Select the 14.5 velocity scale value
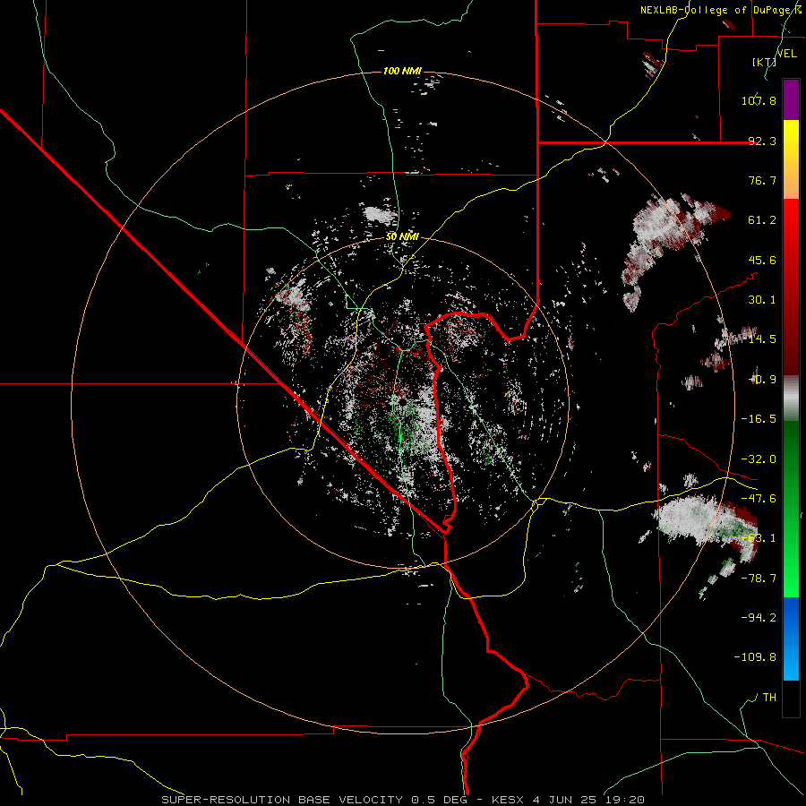 pyautogui.click(x=762, y=339)
